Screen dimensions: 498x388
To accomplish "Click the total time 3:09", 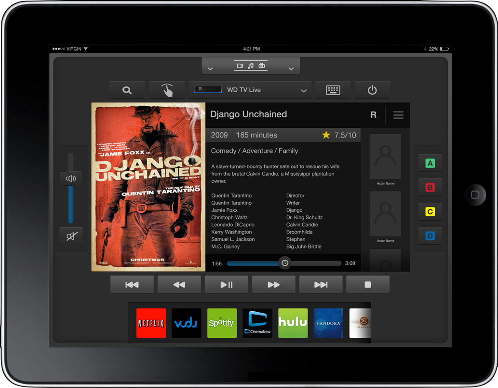I will (350, 263).
